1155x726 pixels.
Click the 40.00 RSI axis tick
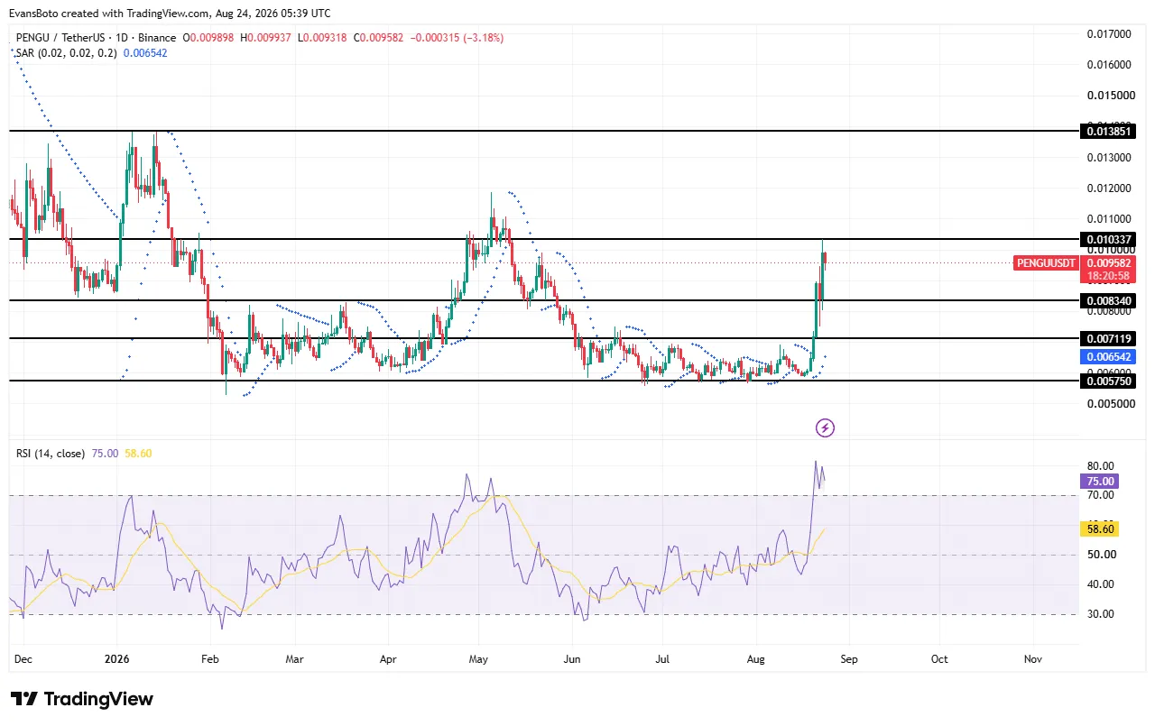coord(1101,584)
